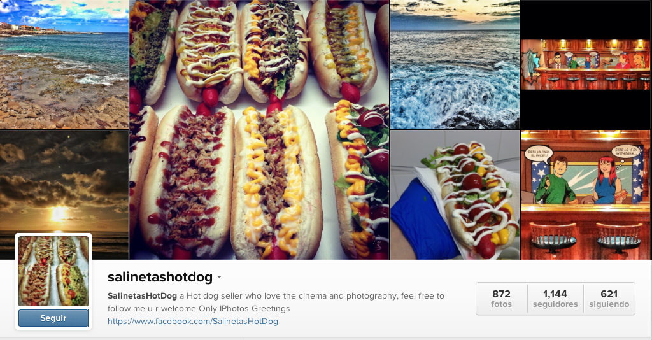
Task: Open the profile picture of hot dogs
Action: pyautogui.click(x=53, y=271)
